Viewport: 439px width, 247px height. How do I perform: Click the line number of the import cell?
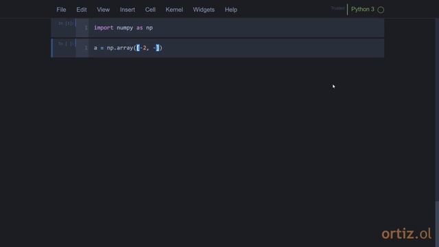pyautogui.click(x=86, y=27)
